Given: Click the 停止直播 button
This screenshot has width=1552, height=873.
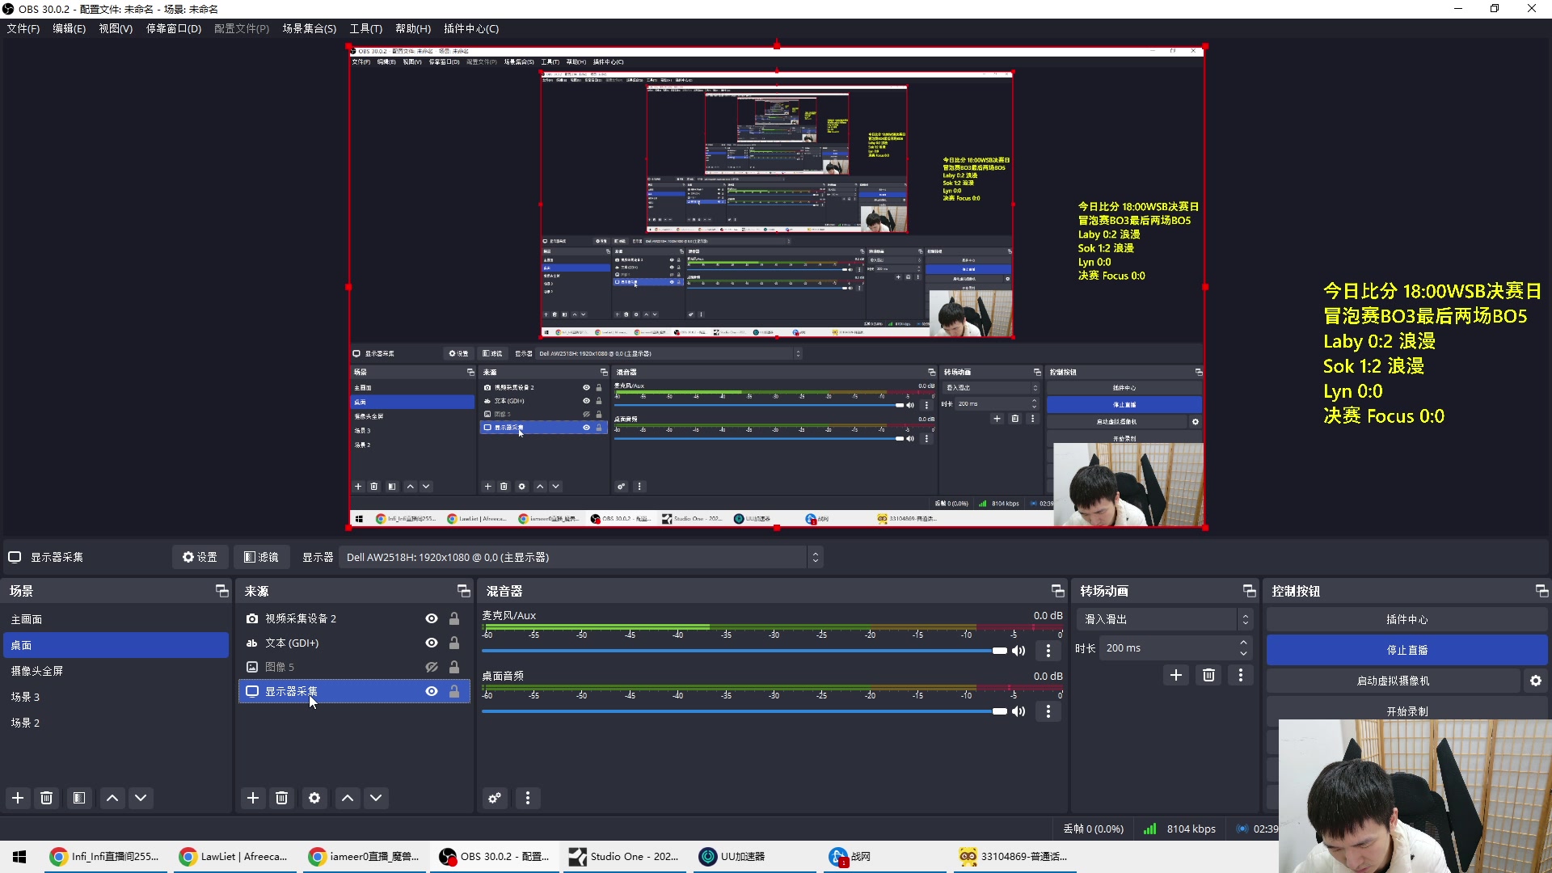Looking at the screenshot, I should tap(1406, 650).
